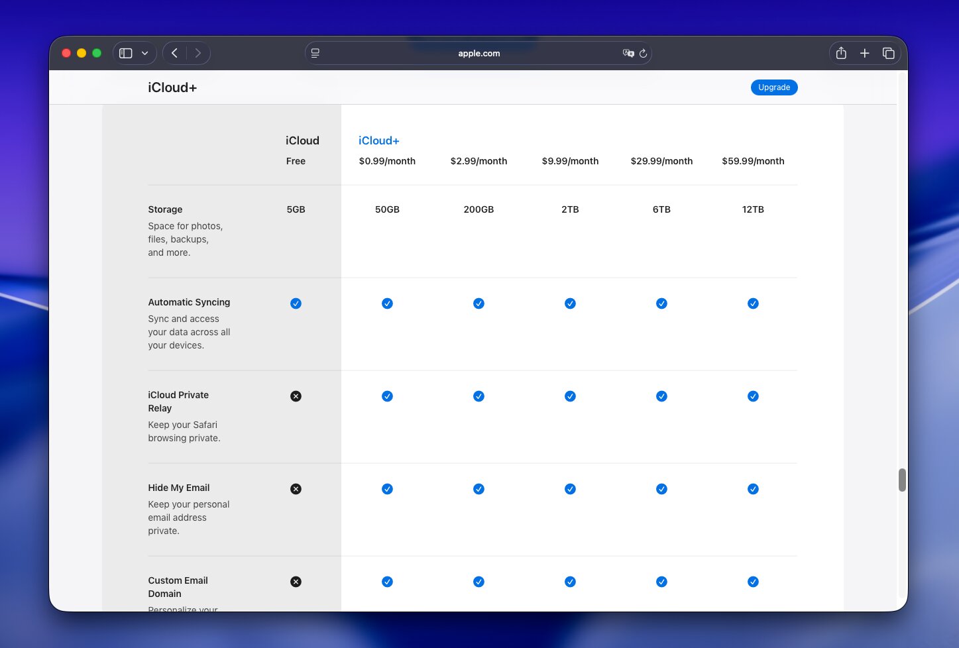Screen dimensions: 959x648
Task: Click the Storage row label
Action: click(x=165, y=209)
